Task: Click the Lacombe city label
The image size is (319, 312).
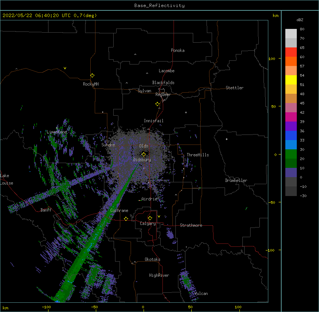Action: click(x=167, y=71)
